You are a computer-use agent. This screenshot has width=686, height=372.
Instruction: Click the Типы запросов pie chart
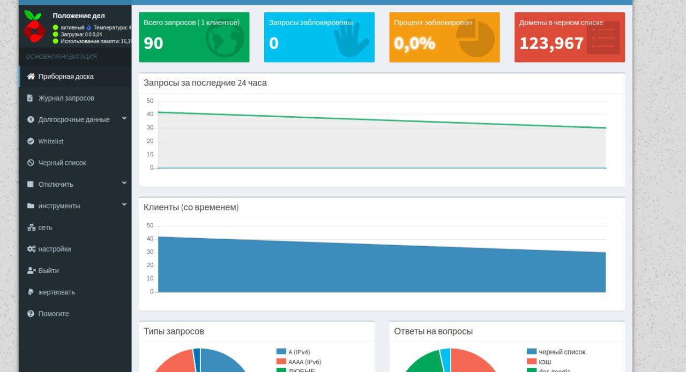tap(200, 360)
